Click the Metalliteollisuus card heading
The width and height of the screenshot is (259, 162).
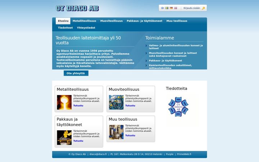coord(73,89)
